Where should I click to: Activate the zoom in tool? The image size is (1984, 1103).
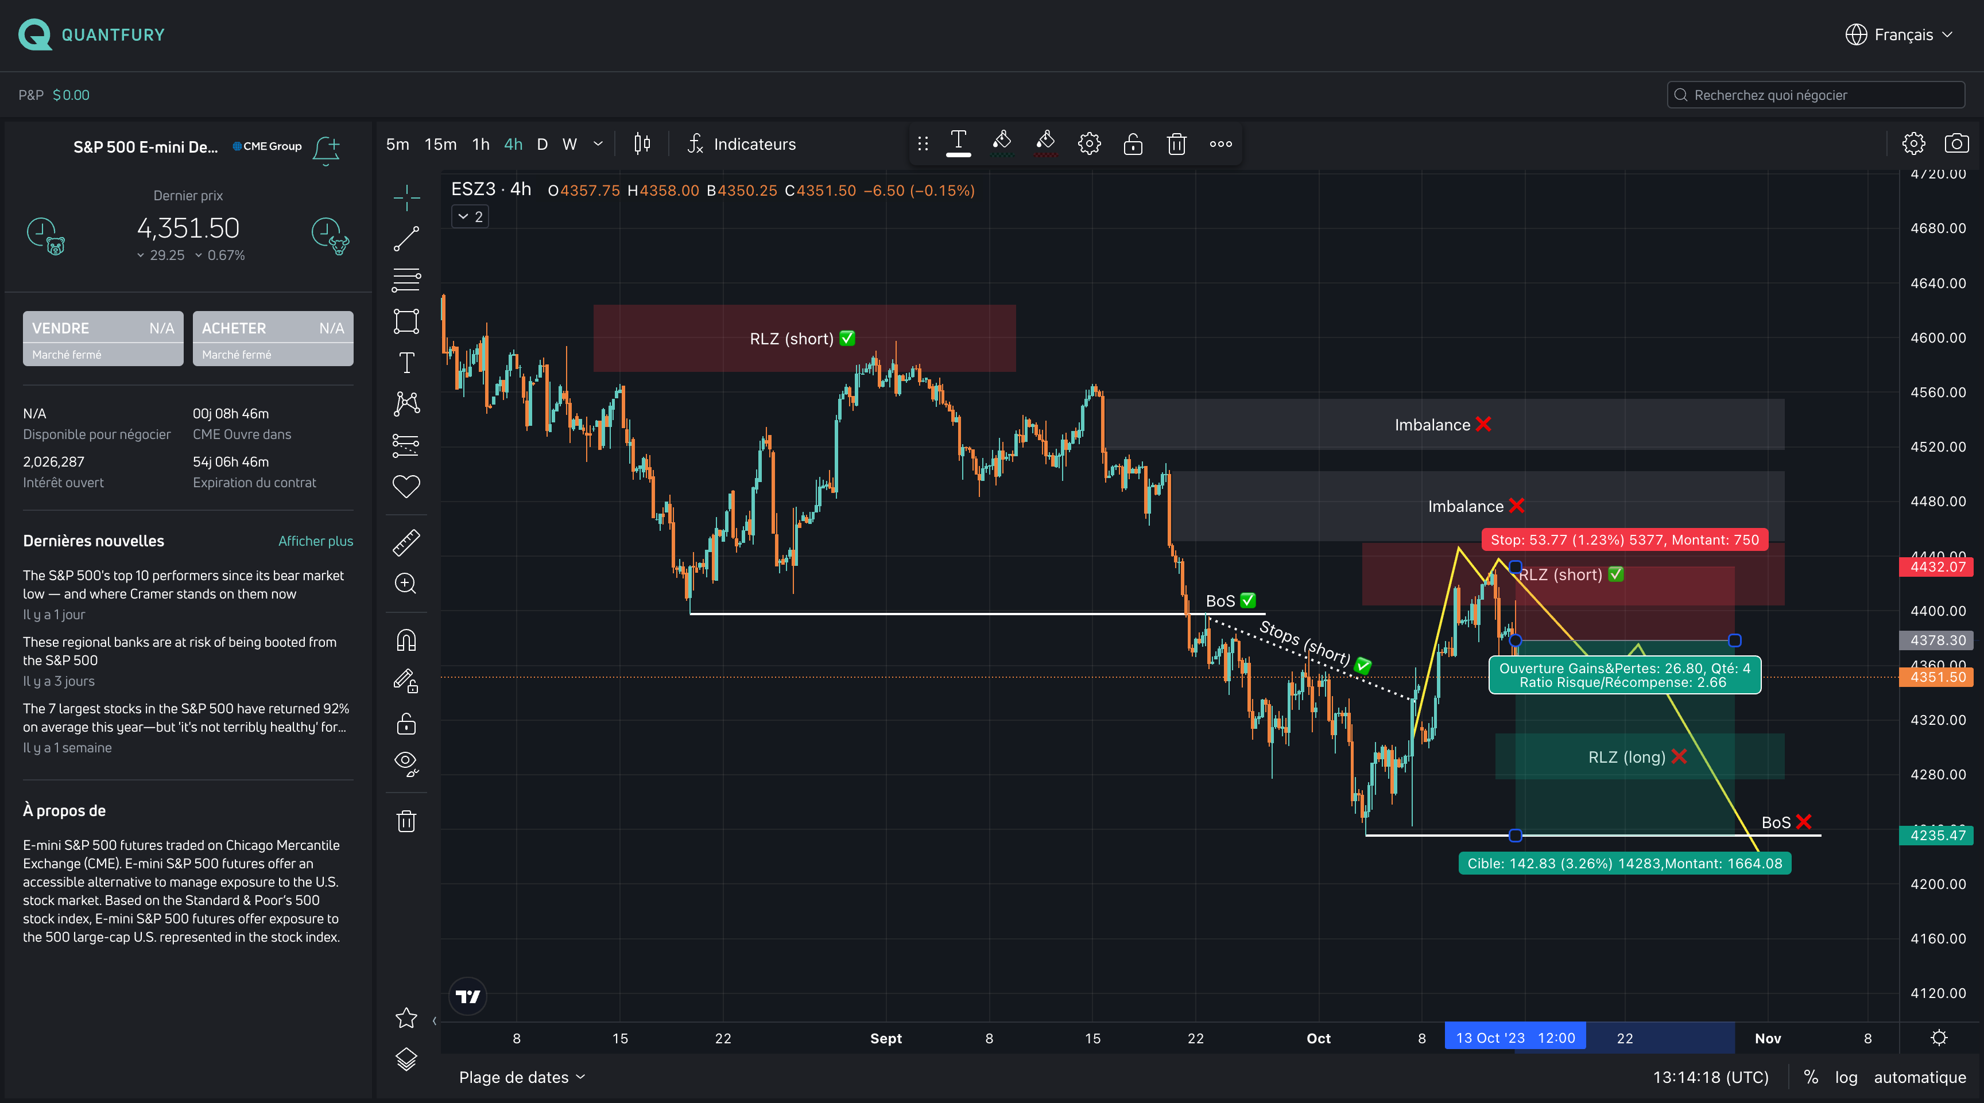tap(406, 584)
